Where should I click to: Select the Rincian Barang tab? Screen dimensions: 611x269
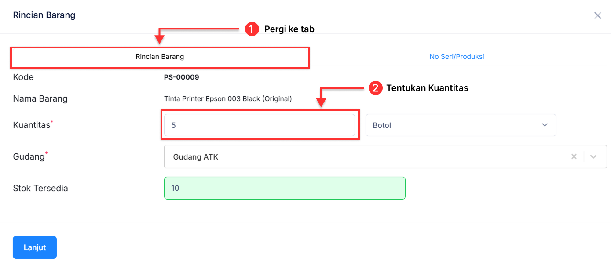click(159, 56)
